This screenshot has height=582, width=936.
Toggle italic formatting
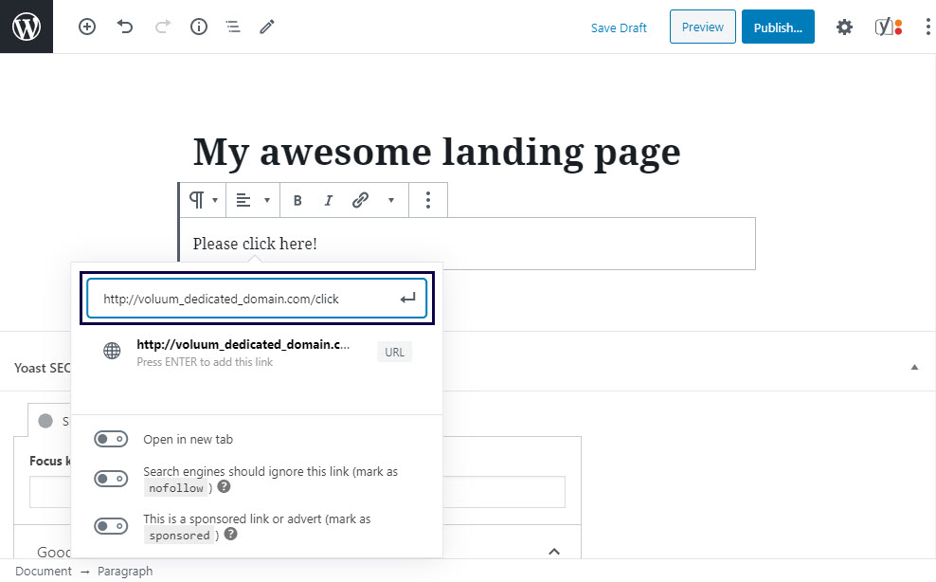(328, 200)
